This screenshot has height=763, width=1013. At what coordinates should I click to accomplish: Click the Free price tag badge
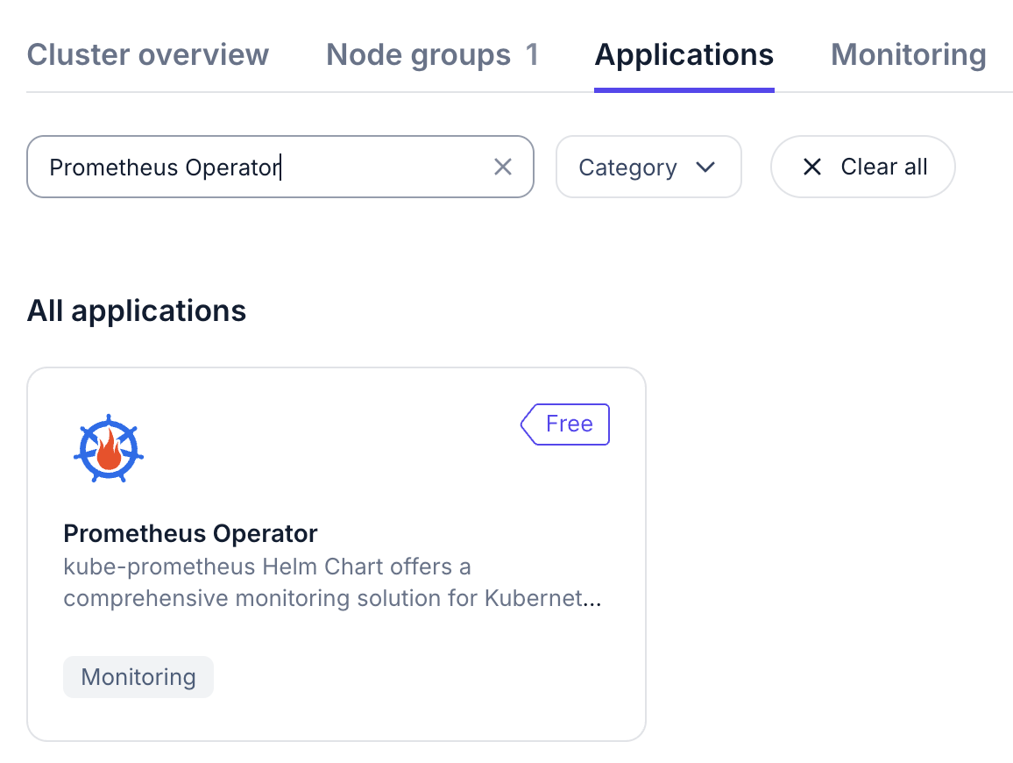566,424
